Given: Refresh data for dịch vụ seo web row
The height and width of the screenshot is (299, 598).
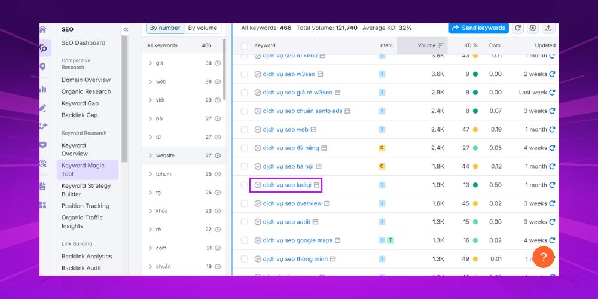Looking at the screenshot, I should point(552,130).
